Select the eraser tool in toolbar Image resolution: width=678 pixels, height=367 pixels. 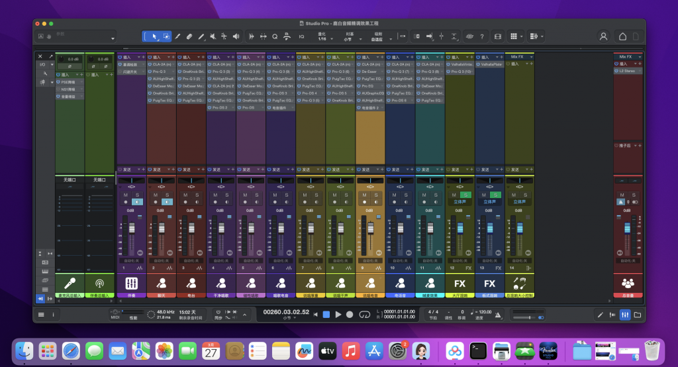click(189, 36)
